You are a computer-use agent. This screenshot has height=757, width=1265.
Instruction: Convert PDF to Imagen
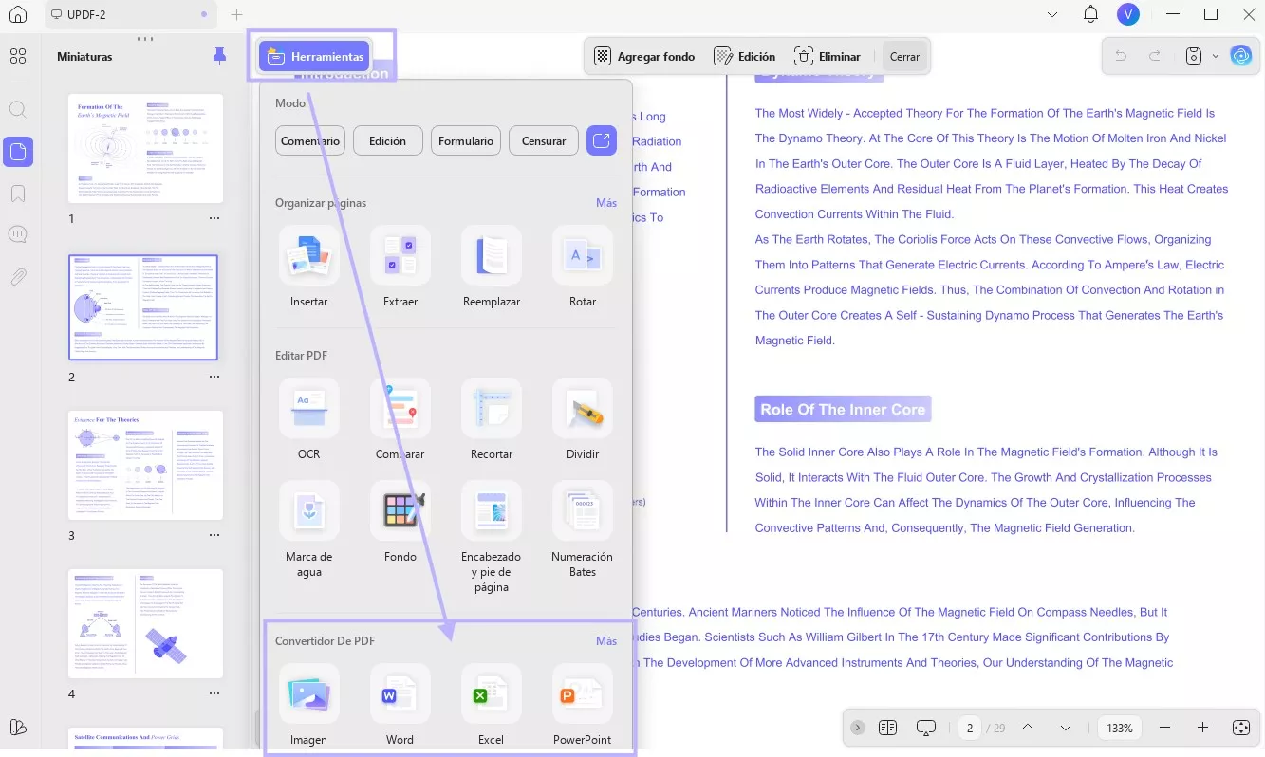[x=309, y=693]
